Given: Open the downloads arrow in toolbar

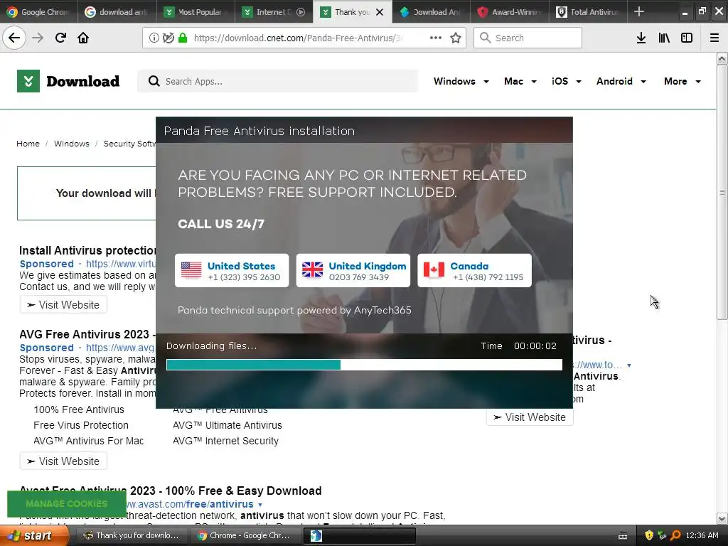Looking at the screenshot, I should [641, 38].
